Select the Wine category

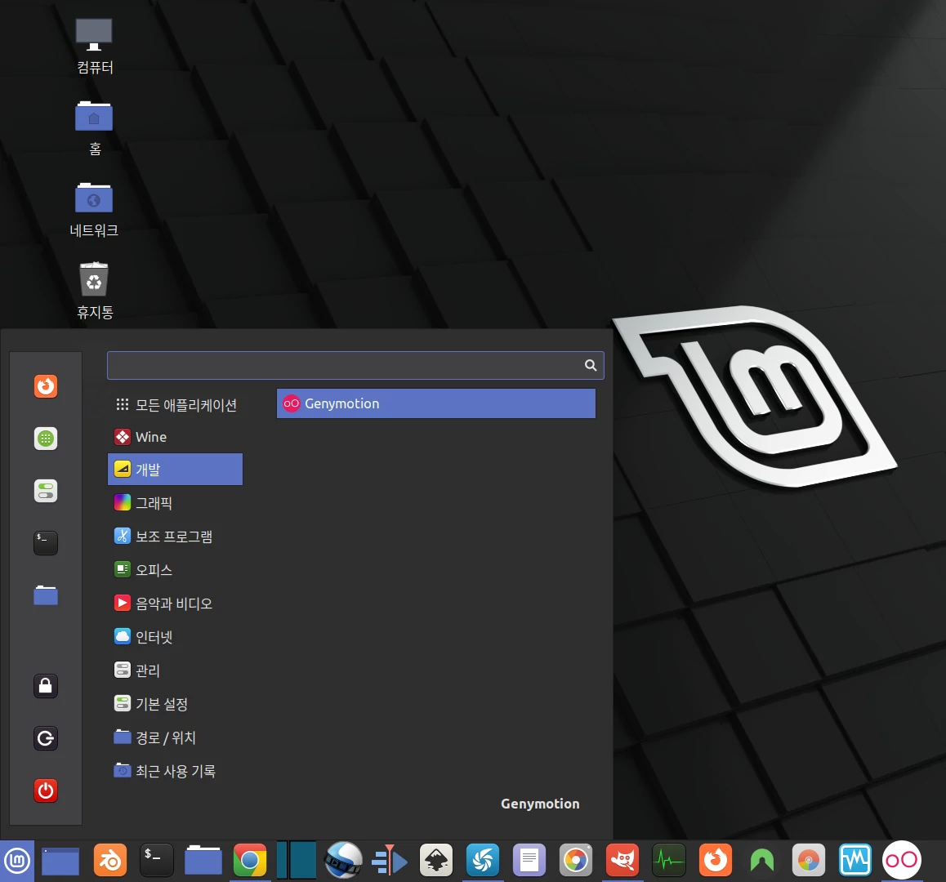click(x=175, y=437)
